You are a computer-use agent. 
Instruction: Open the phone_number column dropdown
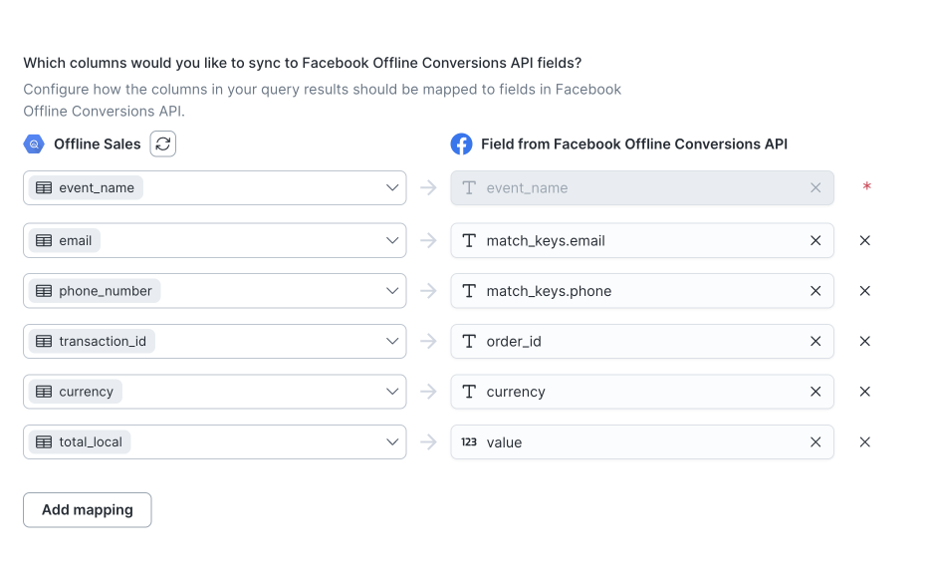click(392, 291)
